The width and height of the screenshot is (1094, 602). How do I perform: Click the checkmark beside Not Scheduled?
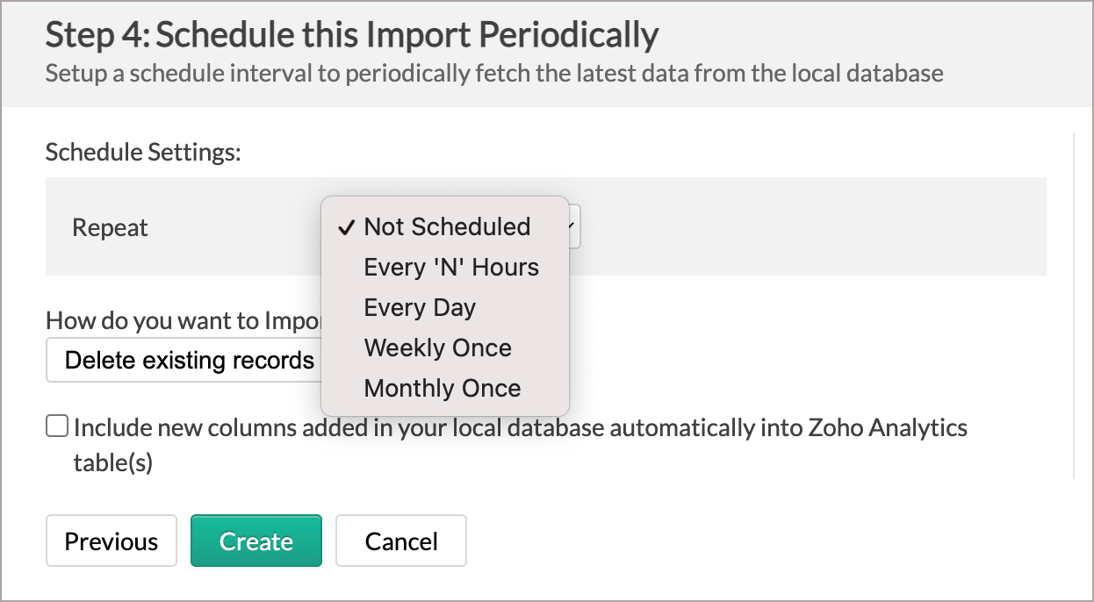point(346,226)
